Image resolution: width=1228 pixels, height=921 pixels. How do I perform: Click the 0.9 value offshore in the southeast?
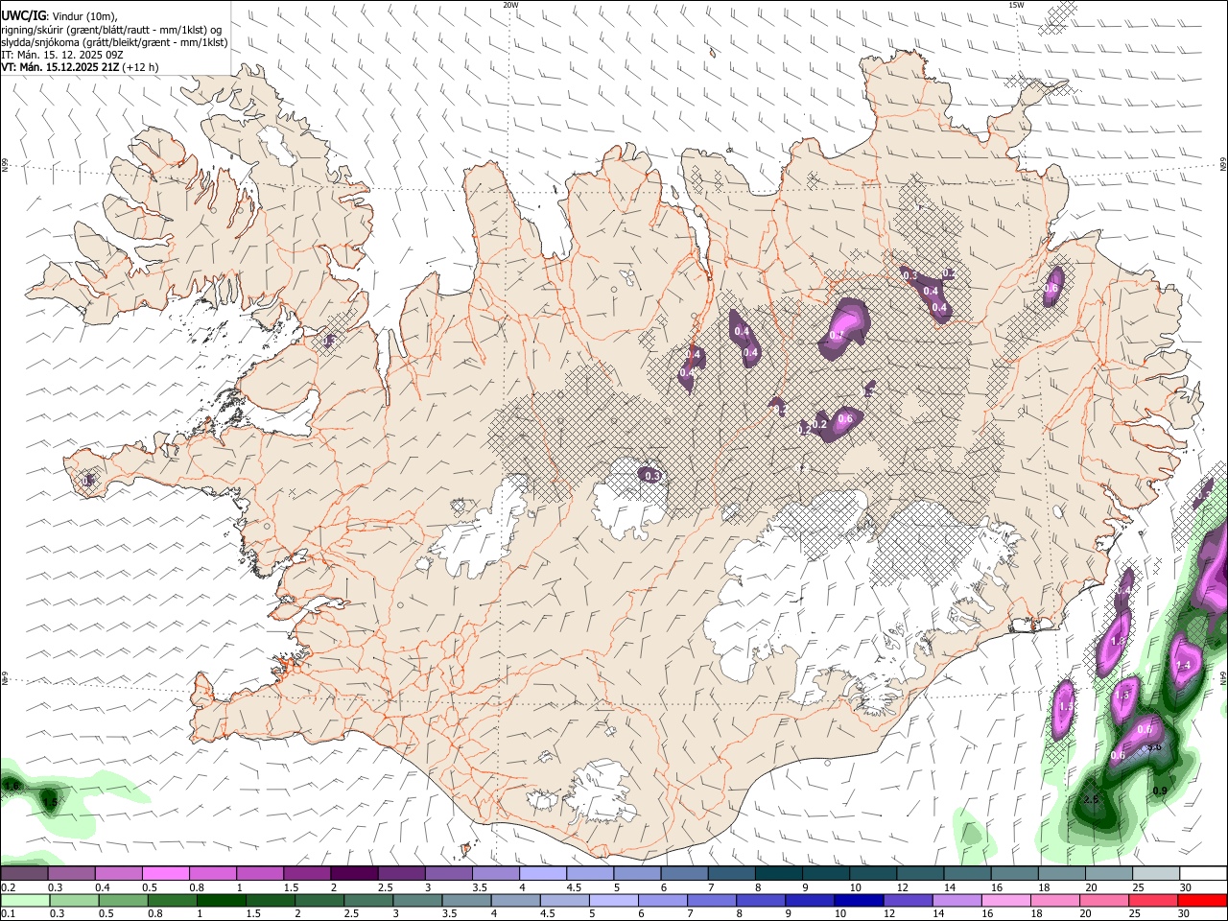(1160, 791)
